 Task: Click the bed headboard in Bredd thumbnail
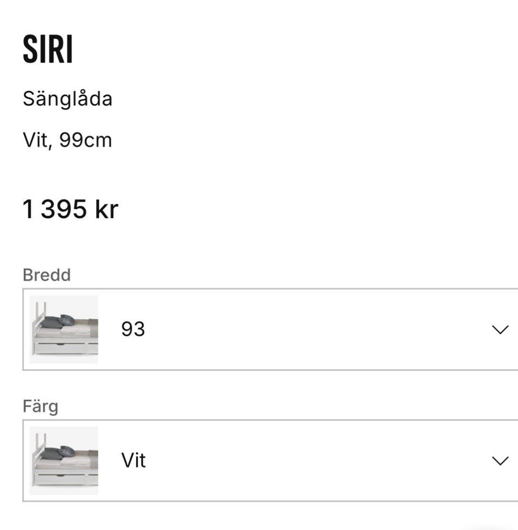click(x=38, y=321)
